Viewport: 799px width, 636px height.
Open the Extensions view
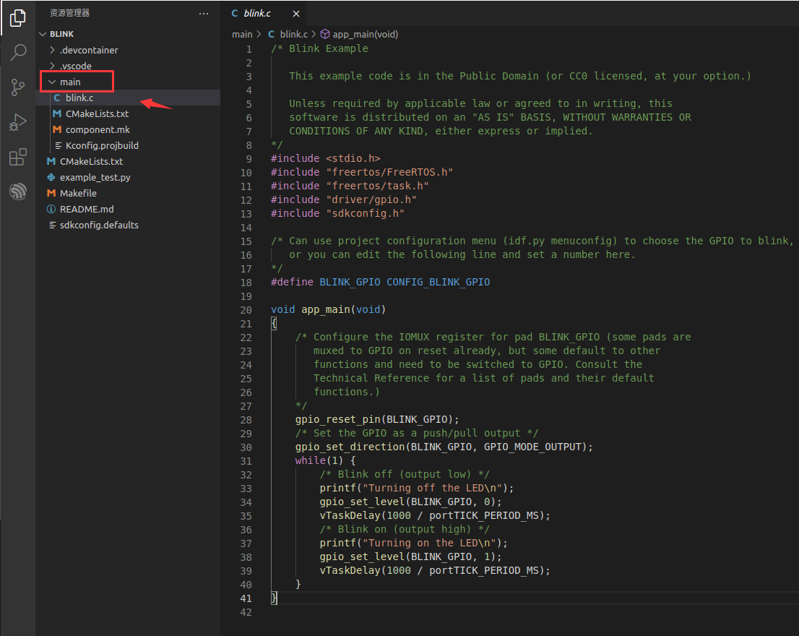click(x=18, y=157)
